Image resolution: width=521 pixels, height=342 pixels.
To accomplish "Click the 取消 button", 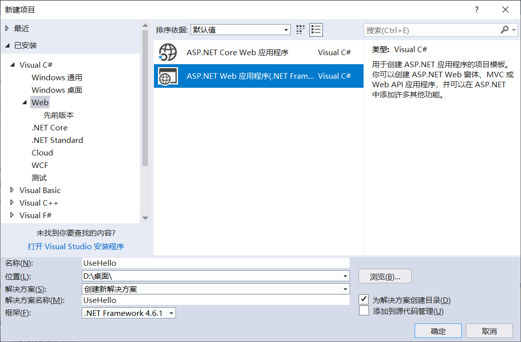I will 489,331.
